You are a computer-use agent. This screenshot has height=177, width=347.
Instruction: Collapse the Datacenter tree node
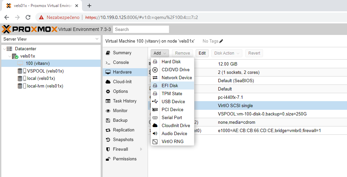pos(4,49)
